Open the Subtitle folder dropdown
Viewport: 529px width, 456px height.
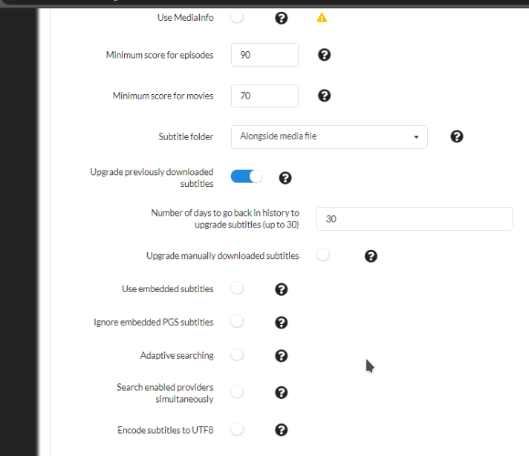(x=329, y=136)
